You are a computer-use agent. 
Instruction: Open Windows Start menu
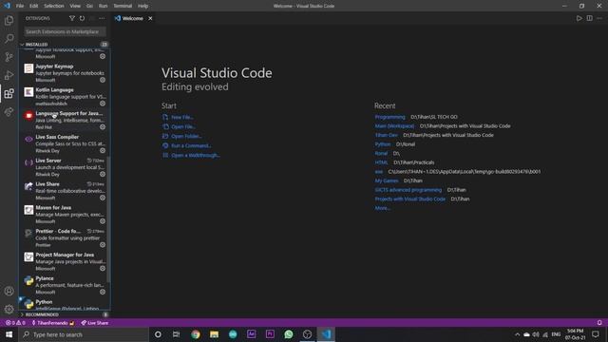(x=9, y=334)
